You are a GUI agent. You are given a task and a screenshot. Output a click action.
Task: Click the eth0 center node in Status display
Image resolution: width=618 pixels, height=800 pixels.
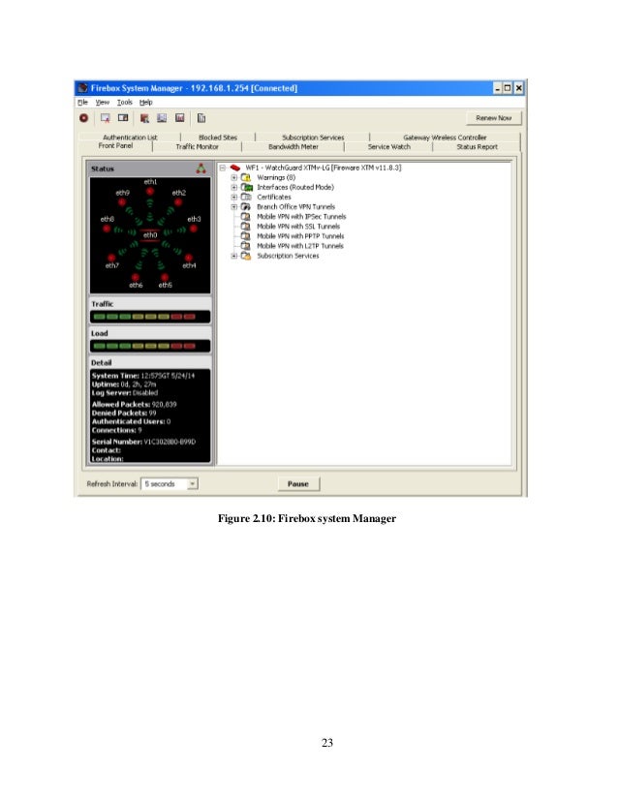[x=150, y=234]
